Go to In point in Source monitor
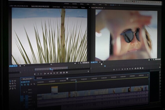Viewport: 165px width, 110px height. tap(45, 73)
